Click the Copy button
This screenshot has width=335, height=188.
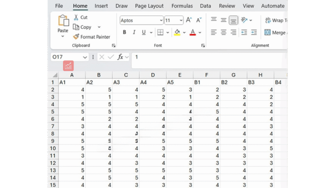82,27
